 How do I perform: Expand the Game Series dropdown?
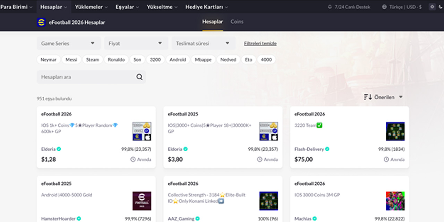pyautogui.click(x=69, y=43)
